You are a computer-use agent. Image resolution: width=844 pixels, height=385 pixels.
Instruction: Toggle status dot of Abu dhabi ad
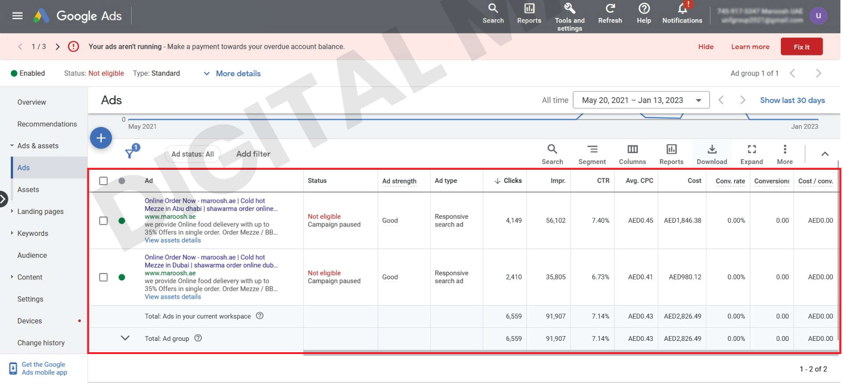(x=122, y=221)
